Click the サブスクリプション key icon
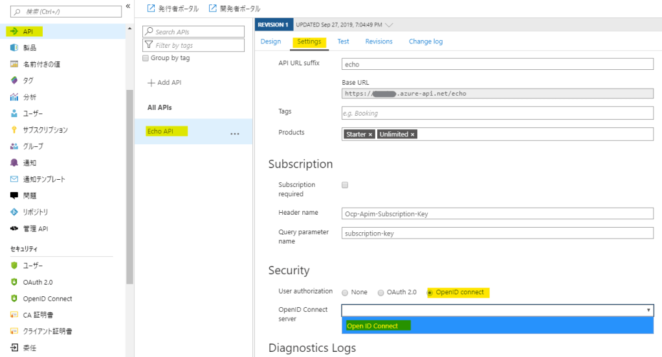 [14, 130]
